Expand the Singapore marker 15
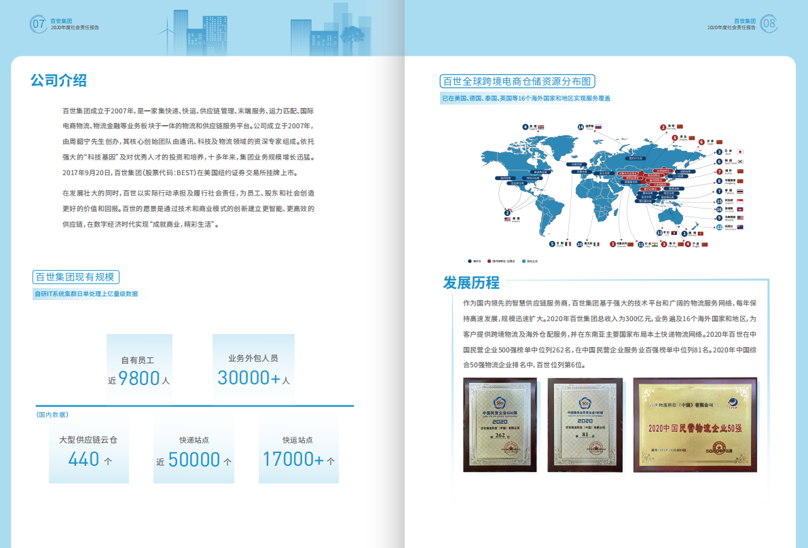This screenshot has width=808, height=548. click(x=719, y=200)
